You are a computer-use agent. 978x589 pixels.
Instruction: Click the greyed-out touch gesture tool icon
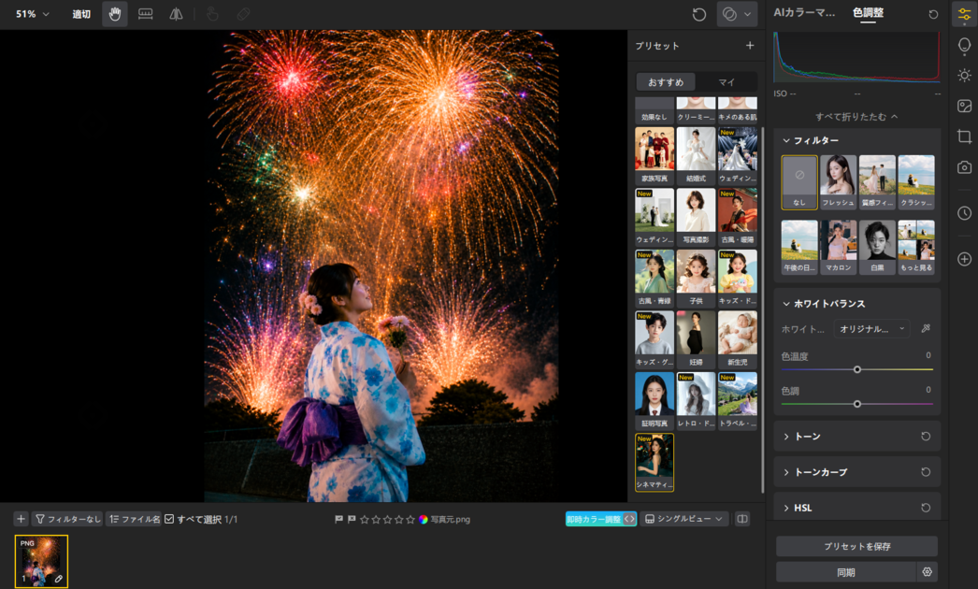coord(212,14)
